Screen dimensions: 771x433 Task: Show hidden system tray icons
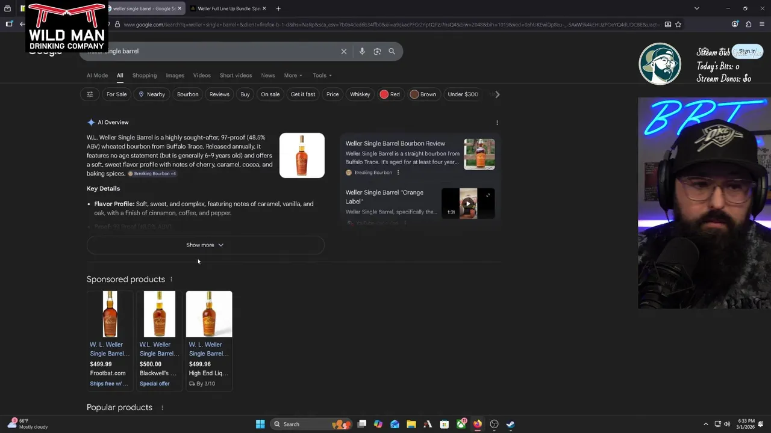[705, 424]
